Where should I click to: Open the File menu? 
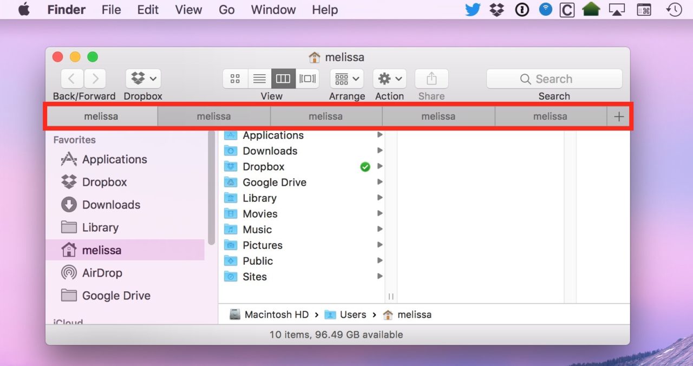112,9
